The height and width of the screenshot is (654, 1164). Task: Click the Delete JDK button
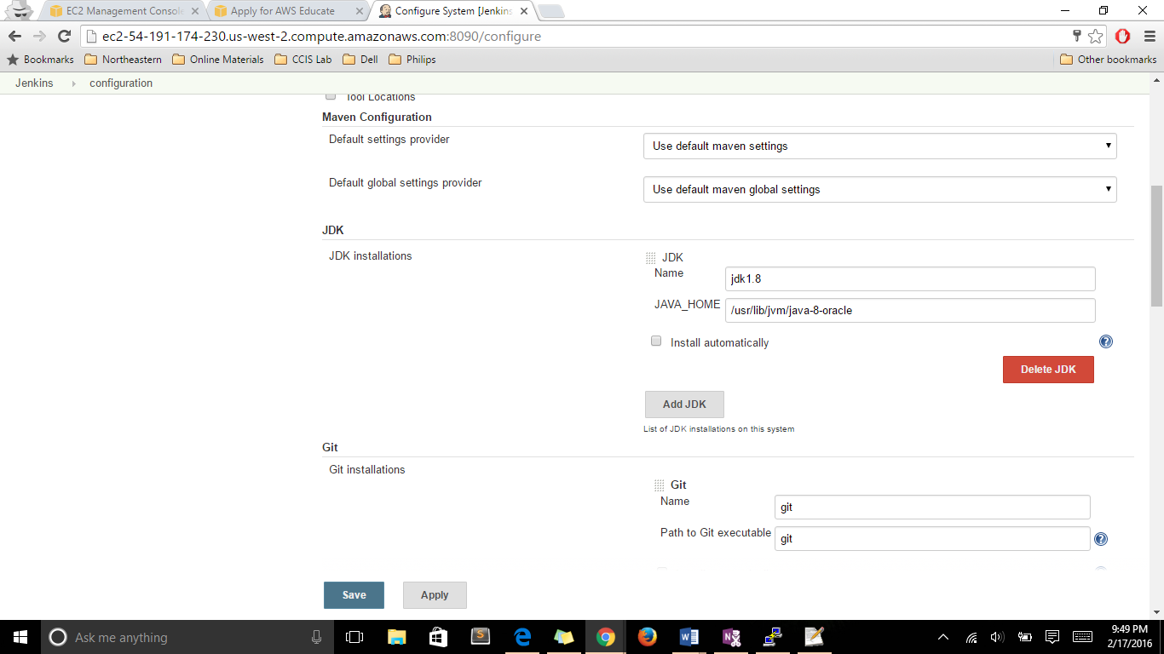[1047, 370]
